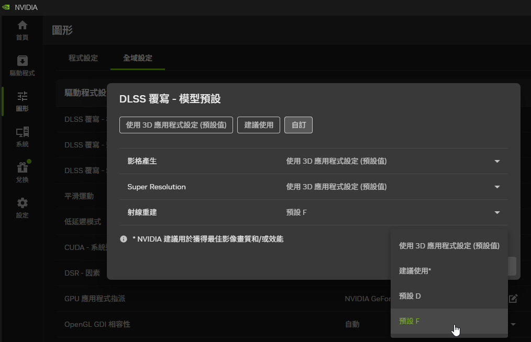The height and width of the screenshot is (342, 531).
Task: Switch to the 程式設定 tab
Action: tap(83, 58)
